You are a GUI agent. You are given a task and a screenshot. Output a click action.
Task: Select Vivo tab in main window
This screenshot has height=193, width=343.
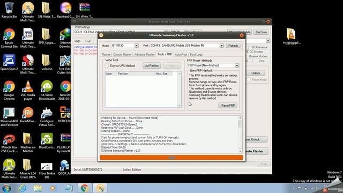262,61
